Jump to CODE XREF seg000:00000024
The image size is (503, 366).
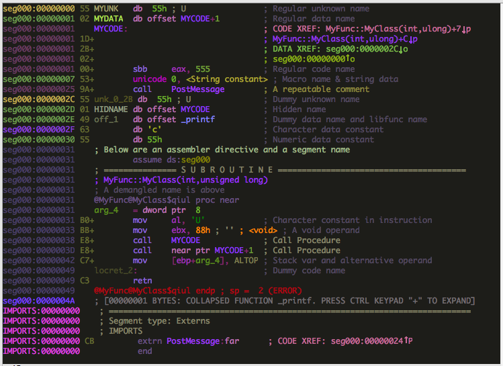pos(371,341)
